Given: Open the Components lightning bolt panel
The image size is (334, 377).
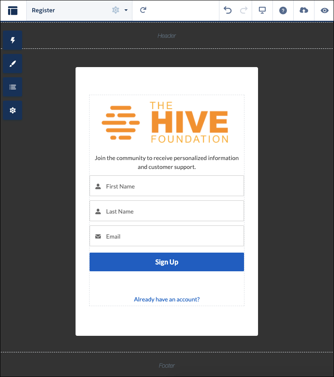Looking at the screenshot, I should click(x=13, y=40).
